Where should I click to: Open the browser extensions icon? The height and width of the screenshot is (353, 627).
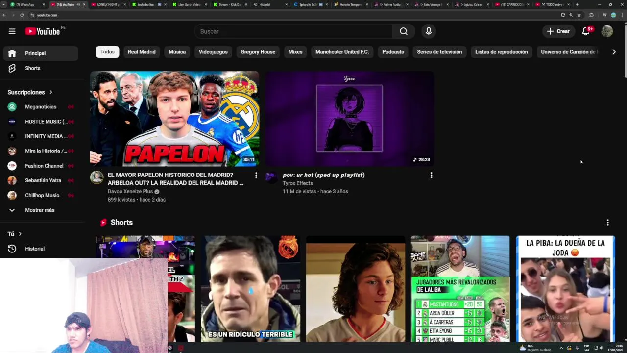[x=591, y=15]
